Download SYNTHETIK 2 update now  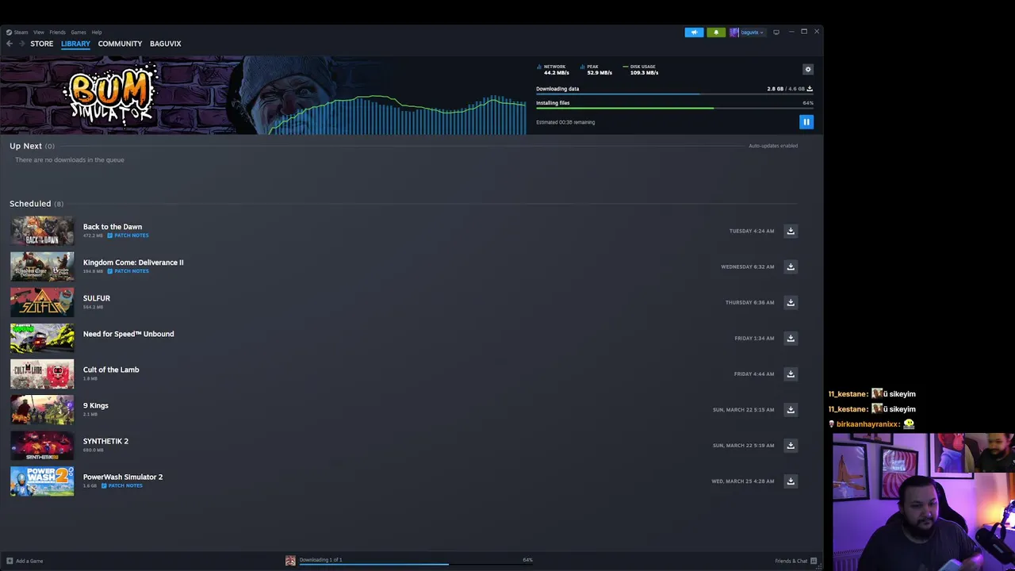[791, 445]
